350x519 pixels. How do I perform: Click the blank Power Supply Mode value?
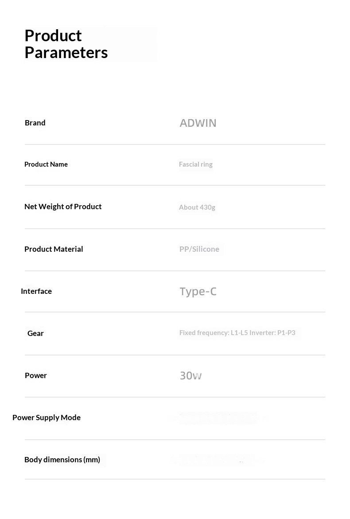218,418
